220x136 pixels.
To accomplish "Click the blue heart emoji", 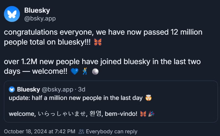I will pos(74,72).
